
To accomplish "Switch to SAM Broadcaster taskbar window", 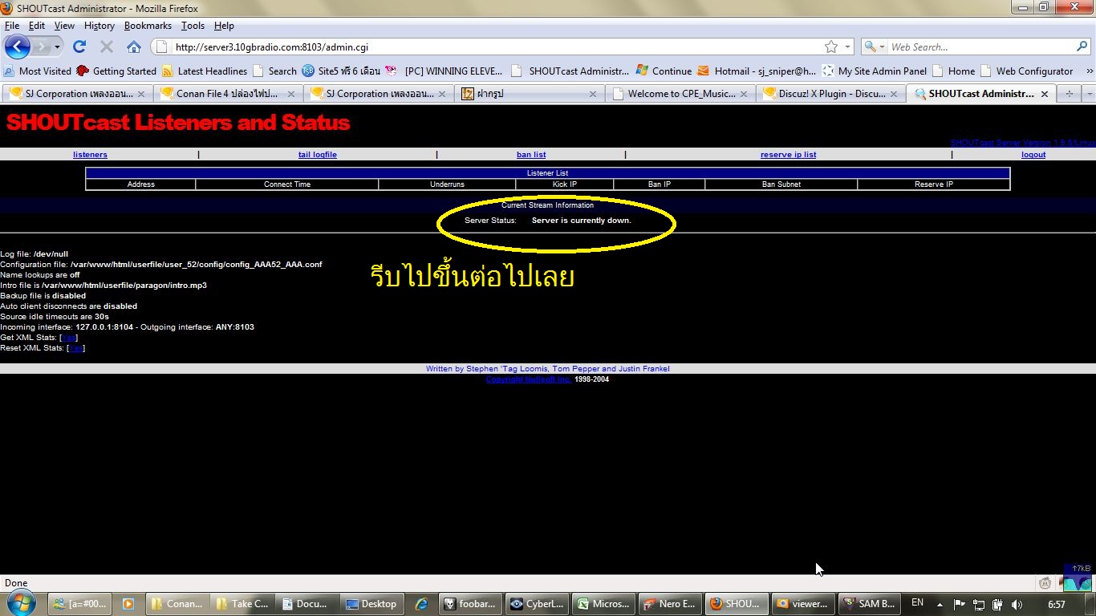I will 870,604.
